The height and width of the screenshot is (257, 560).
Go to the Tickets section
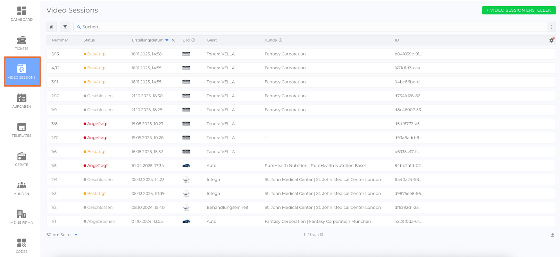coord(22,43)
